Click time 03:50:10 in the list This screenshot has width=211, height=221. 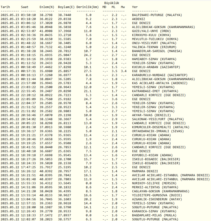tap(28, 15)
